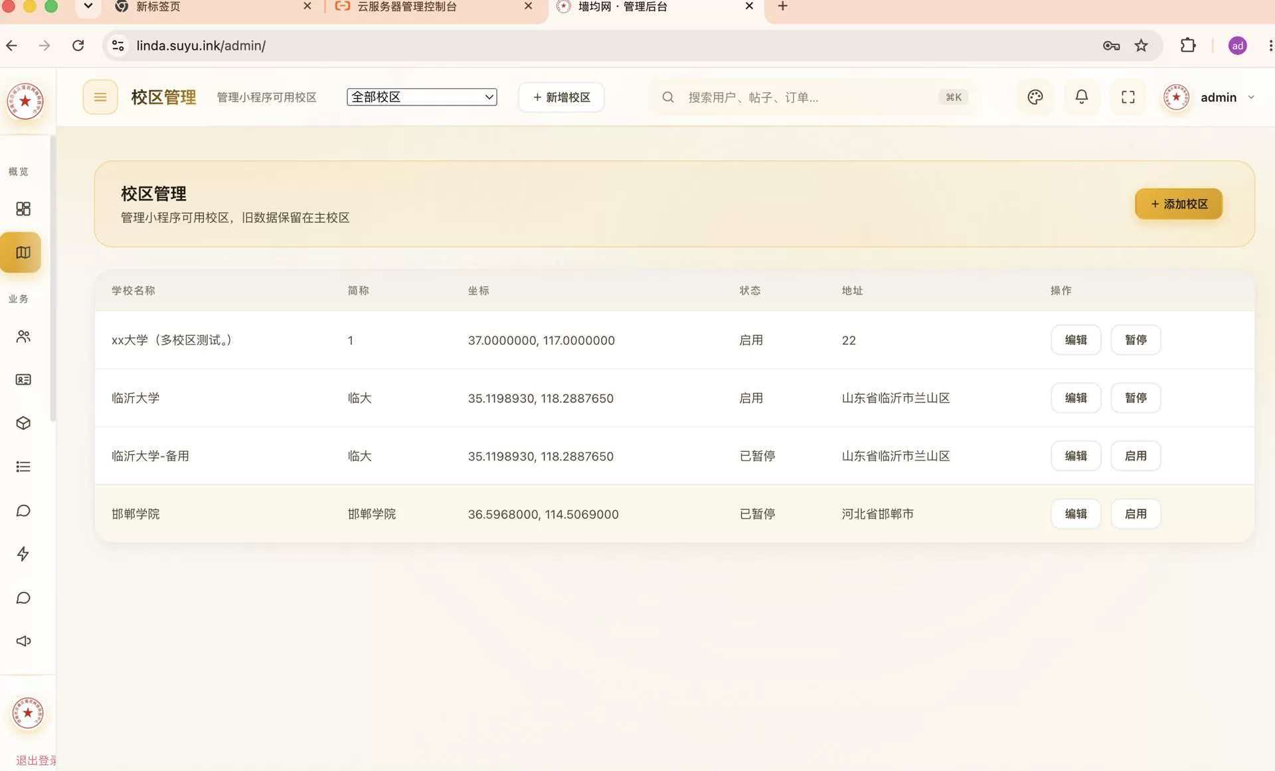Toggle fullscreen mode icon
Screen dimensions: 1275x771
(1128, 97)
